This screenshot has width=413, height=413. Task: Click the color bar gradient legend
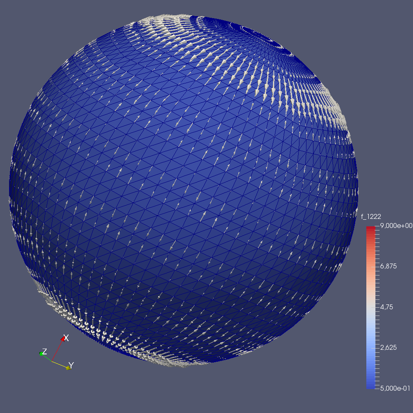point(371,307)
